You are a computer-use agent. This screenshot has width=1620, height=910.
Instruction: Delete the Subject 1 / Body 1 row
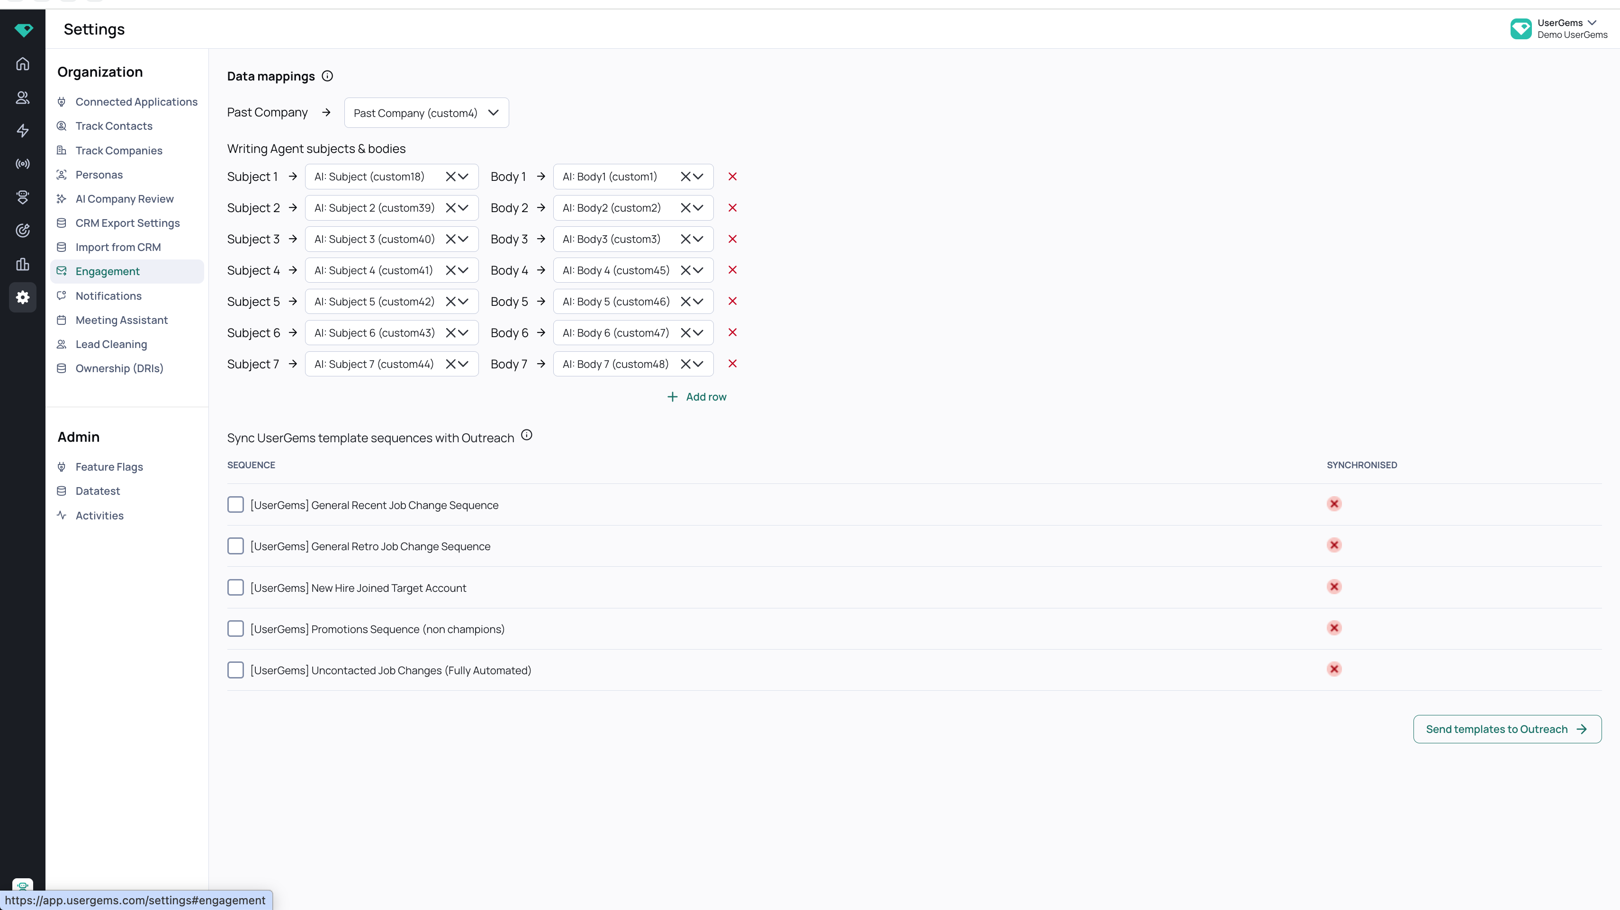[733, 177]
